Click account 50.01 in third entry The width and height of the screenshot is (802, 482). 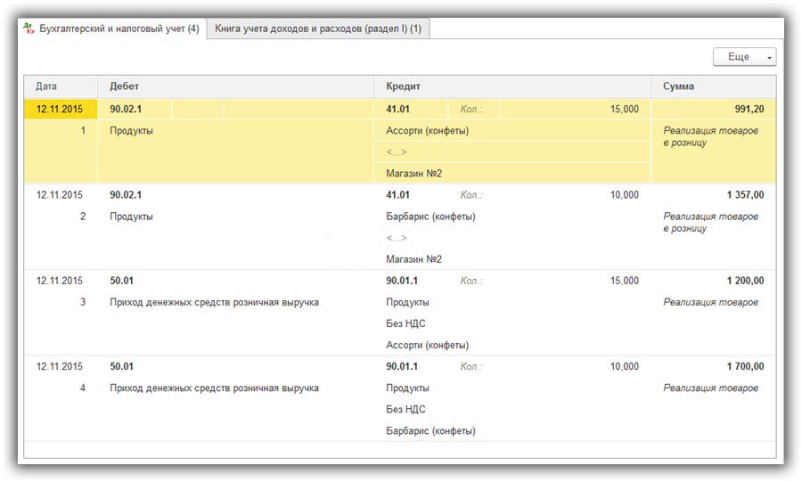122,281
